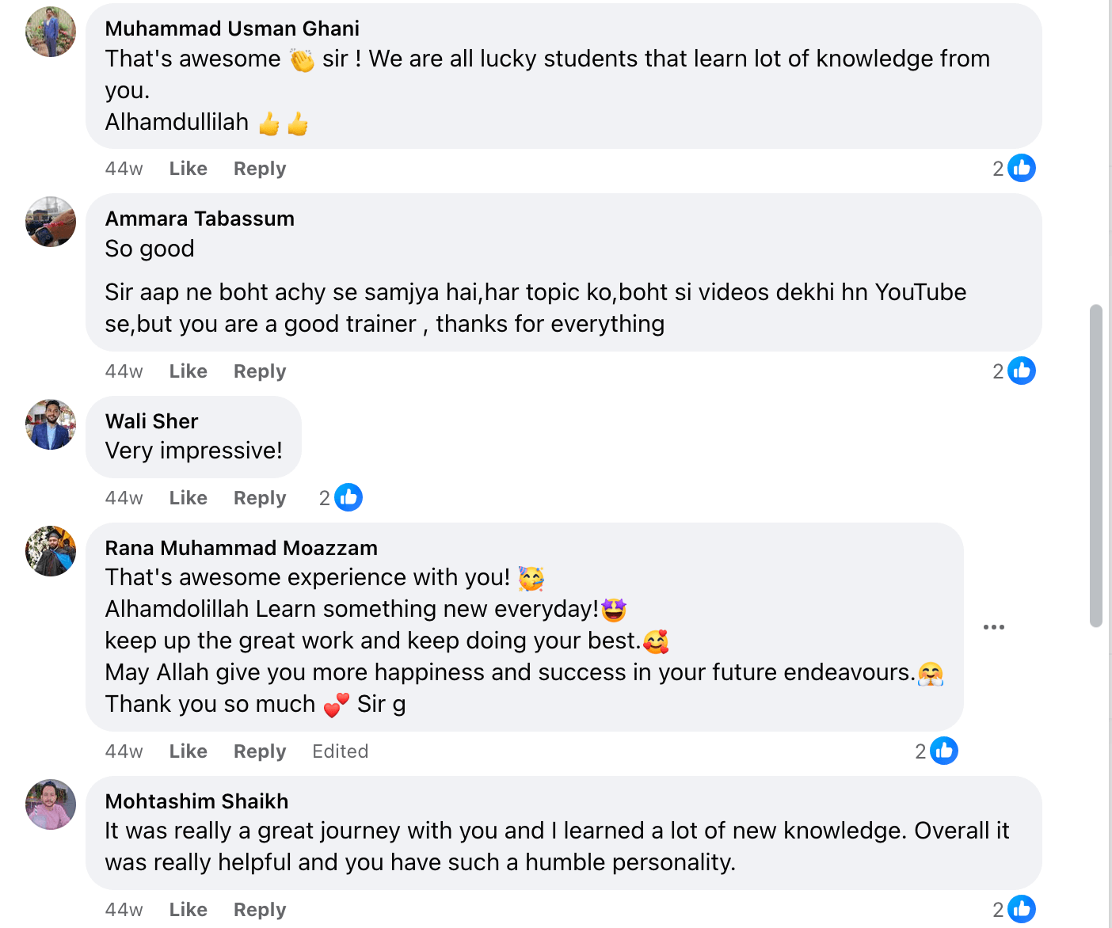1112x928 pixels.
Task: Reply to Ammara Tabassum's comment
Action: (x=259, y=371)
